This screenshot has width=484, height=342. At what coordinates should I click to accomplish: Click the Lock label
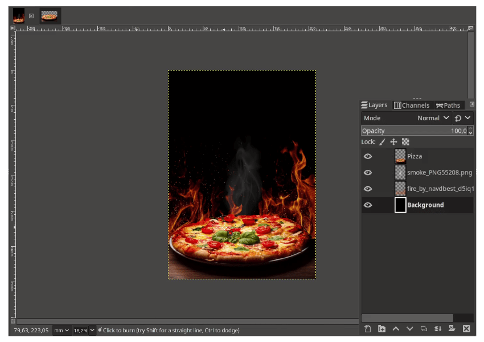point(368,142)
